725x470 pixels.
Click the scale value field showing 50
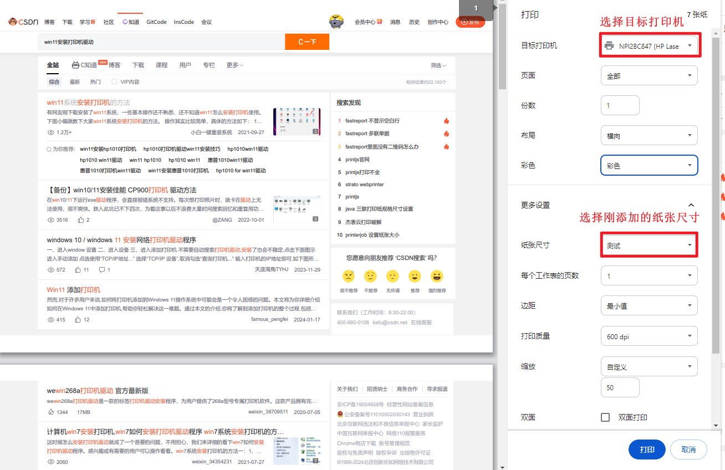tap(620, 387)
